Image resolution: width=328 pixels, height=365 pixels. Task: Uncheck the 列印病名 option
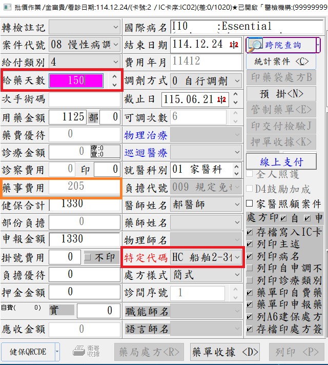tap(250, 256)
